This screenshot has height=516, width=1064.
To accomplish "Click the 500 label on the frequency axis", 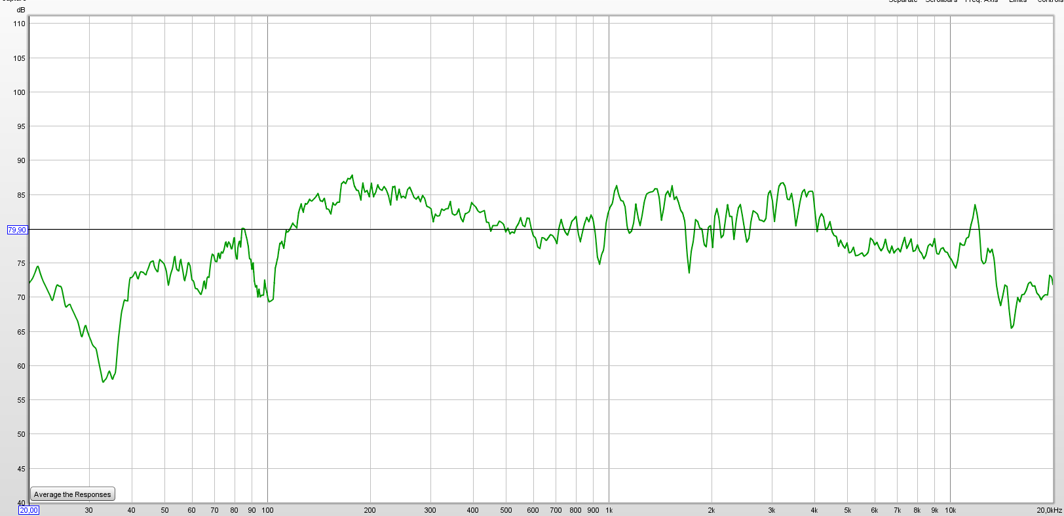I will coord(506,510).
